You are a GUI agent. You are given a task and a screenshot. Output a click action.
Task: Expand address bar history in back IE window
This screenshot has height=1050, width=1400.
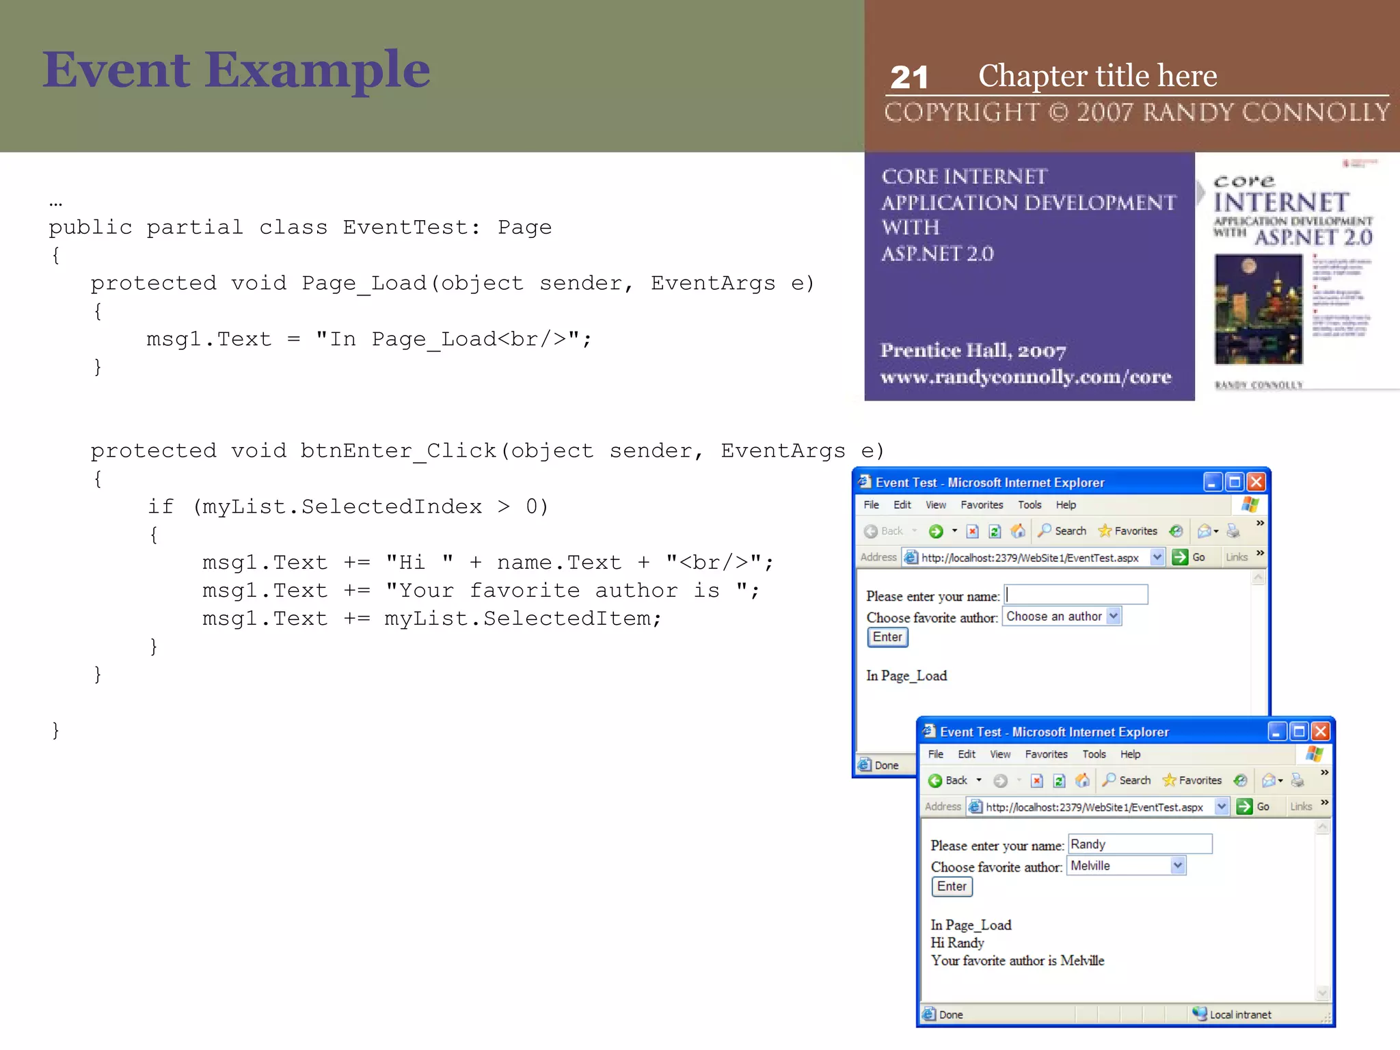1157,557
